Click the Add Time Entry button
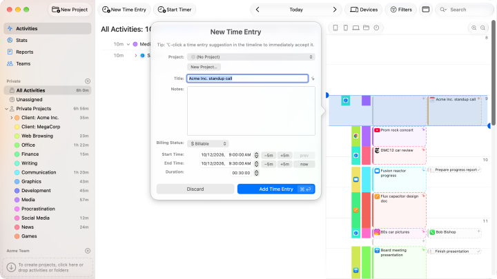Screen dimensions: 497x279 (276, 189)
